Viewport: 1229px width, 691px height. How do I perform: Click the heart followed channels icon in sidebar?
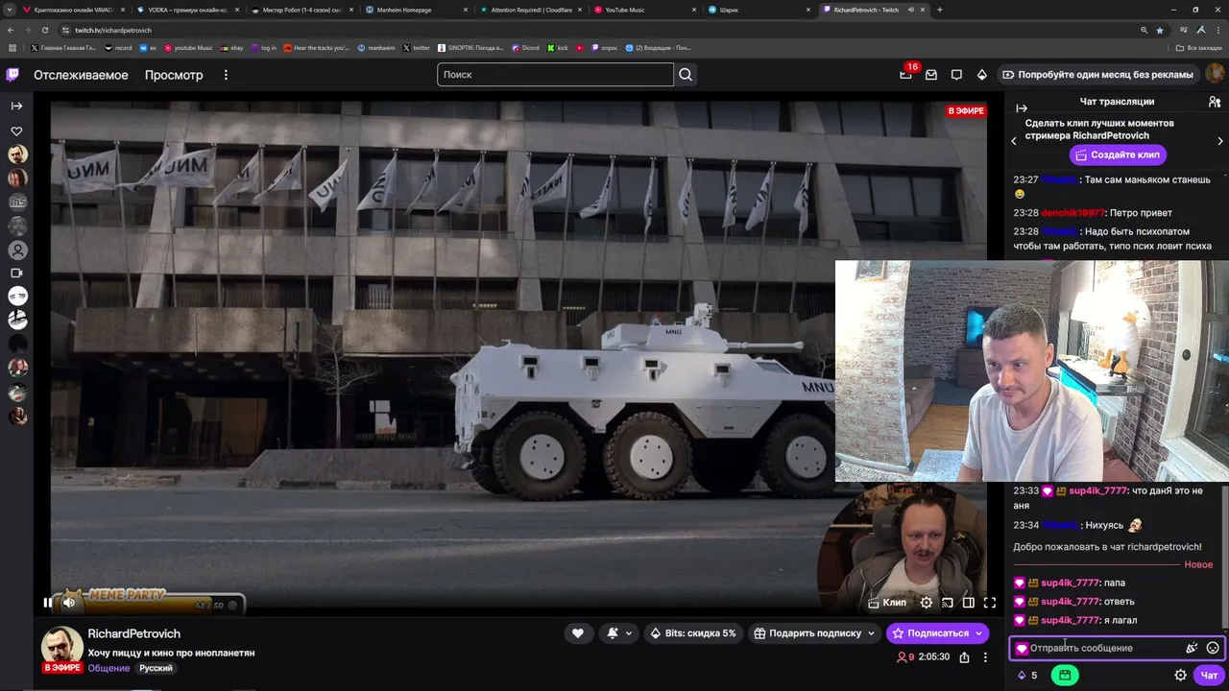pos(16,131)
